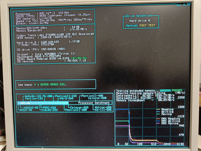Click the 2048 axis label on the graph
The width and height of the screenshot is (201, 151).
[167, 144]
